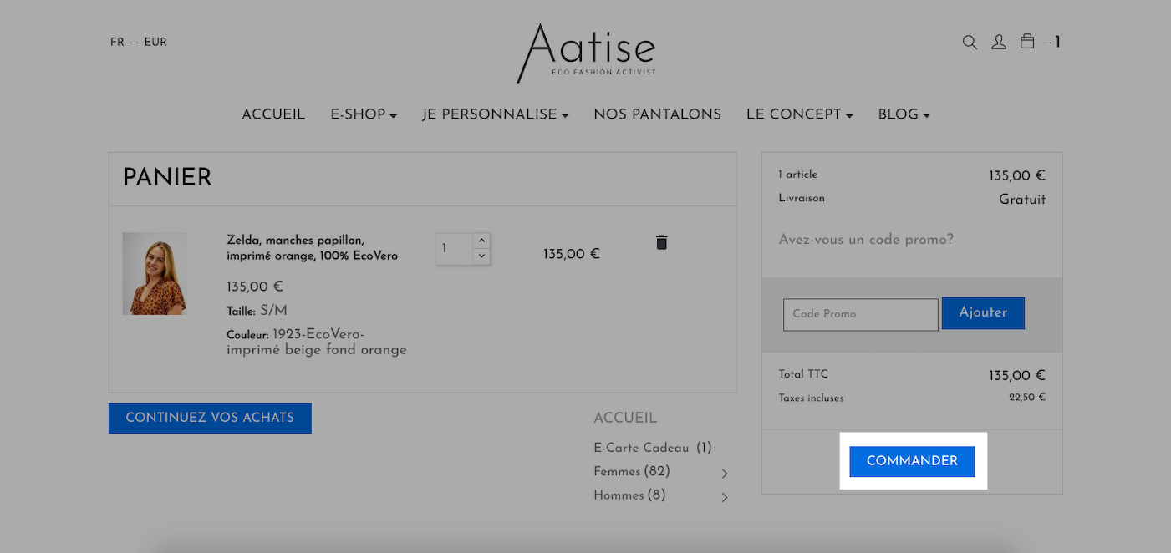Delete the Zelda item with trash icon
The height and width of the screenshot is (553, 1171).
[661, 242]
